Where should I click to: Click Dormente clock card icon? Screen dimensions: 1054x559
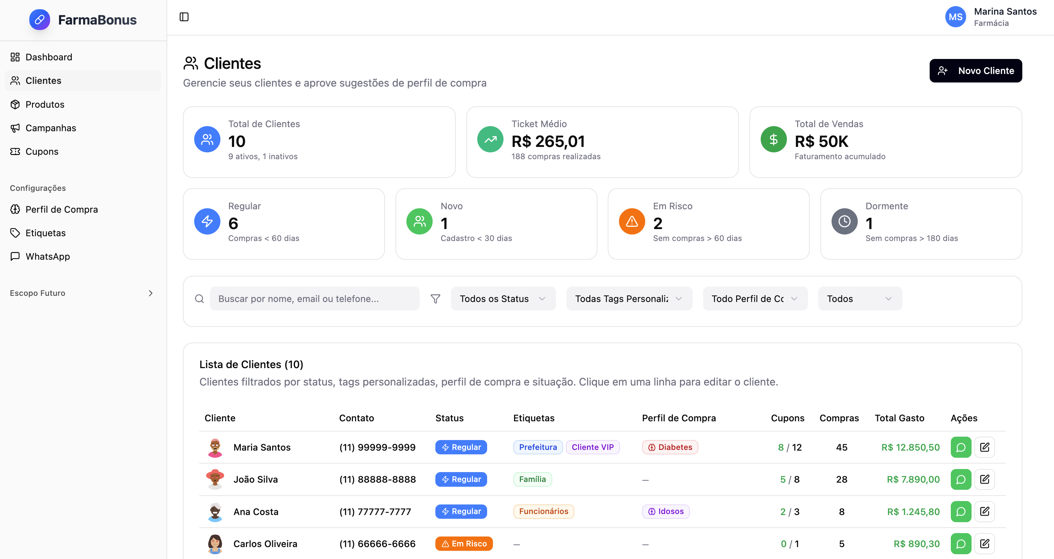tap(844, 221)
